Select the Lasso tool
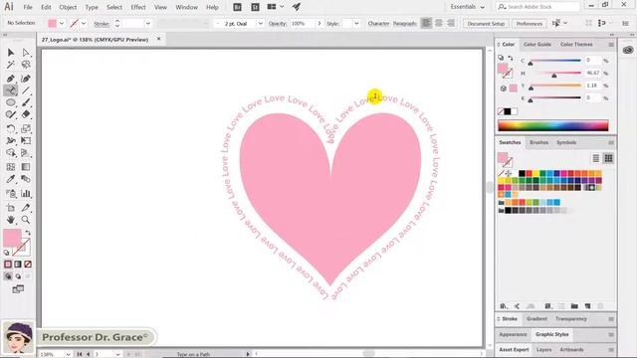The image size is (637, 358). click(x=26, y=65)
